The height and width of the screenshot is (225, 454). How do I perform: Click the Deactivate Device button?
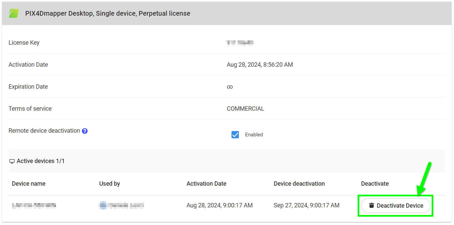point(395,205)
